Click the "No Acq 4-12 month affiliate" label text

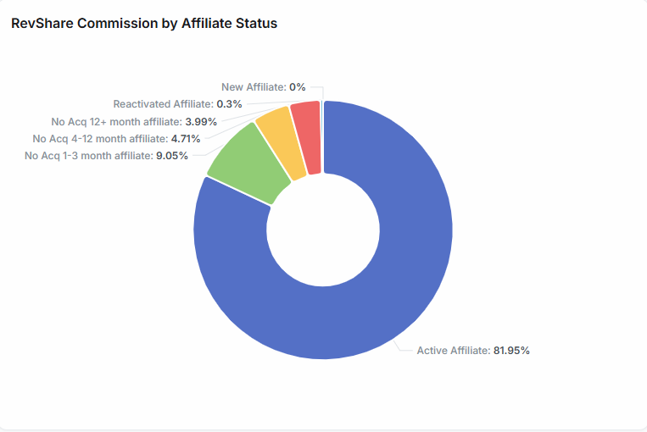tap(99, 138)
